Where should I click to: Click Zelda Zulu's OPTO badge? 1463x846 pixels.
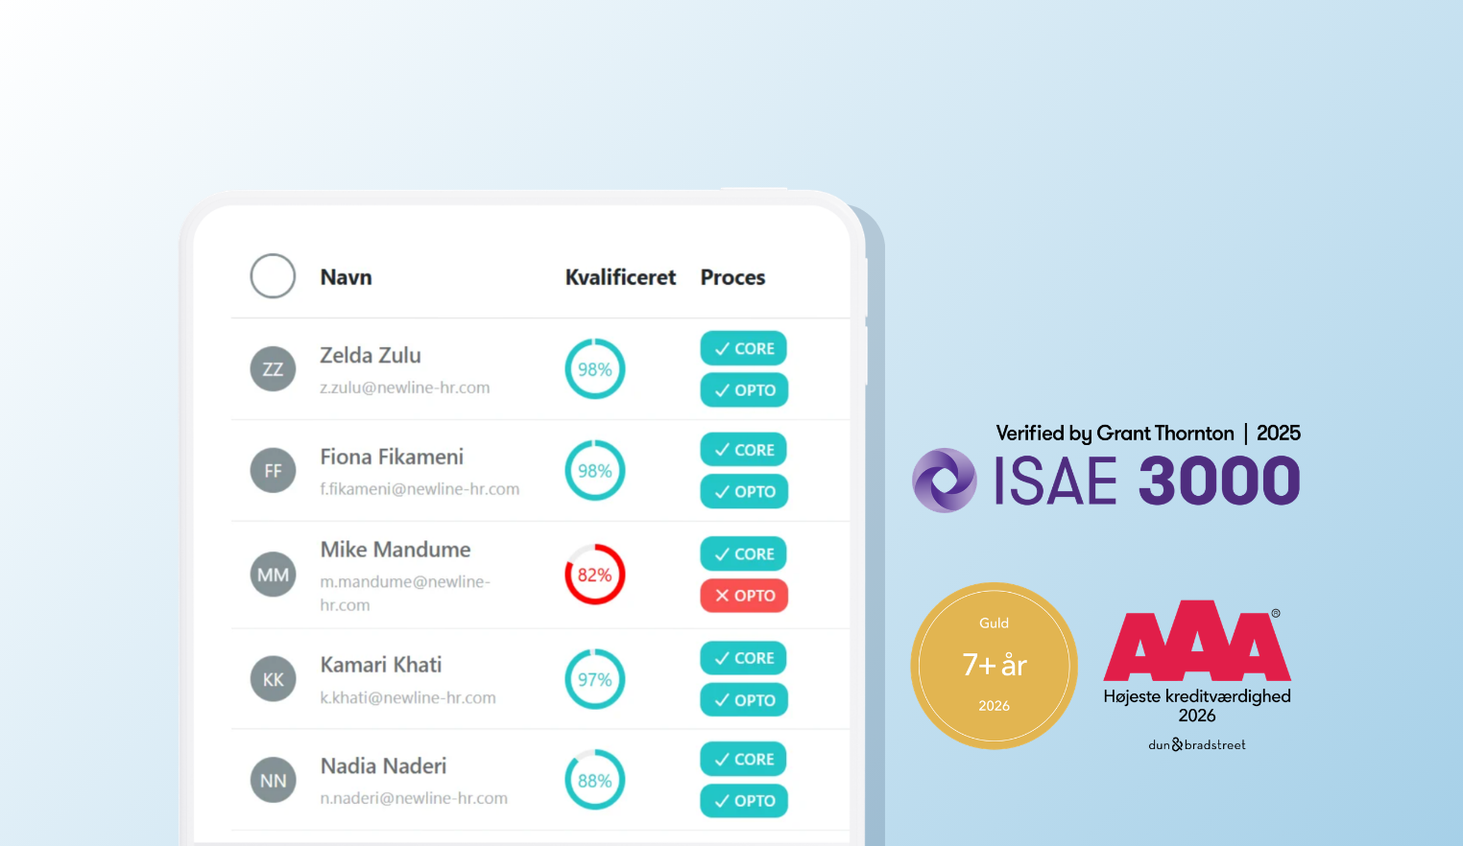tap(744, 390)
